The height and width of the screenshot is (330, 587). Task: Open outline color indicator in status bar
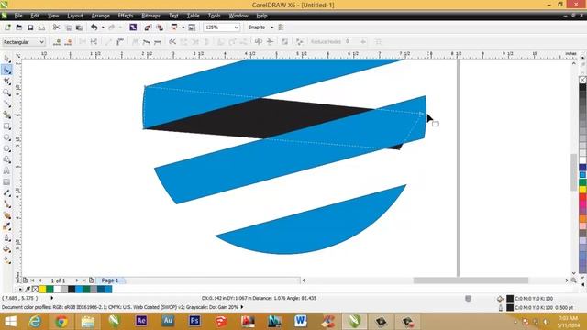(x=510, y=307)
